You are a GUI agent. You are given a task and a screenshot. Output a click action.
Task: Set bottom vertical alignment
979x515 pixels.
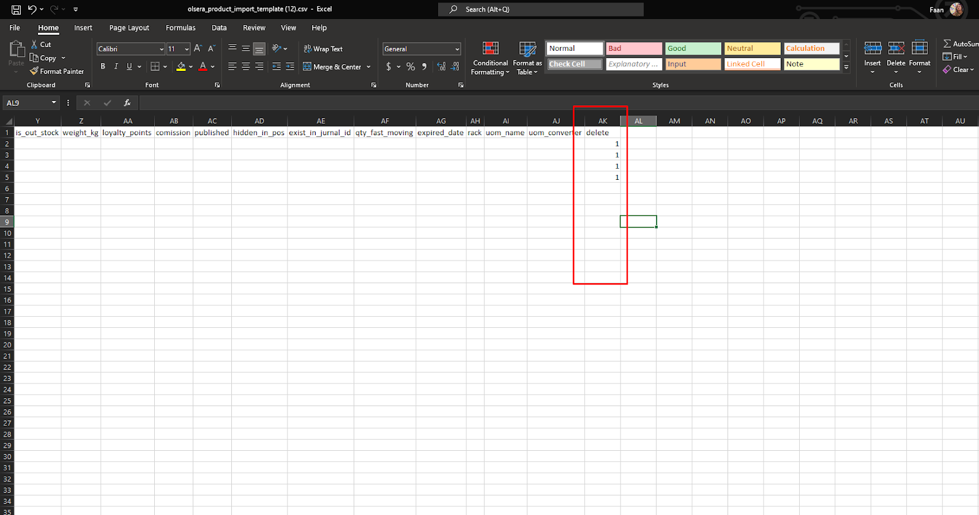click(259, 48)
